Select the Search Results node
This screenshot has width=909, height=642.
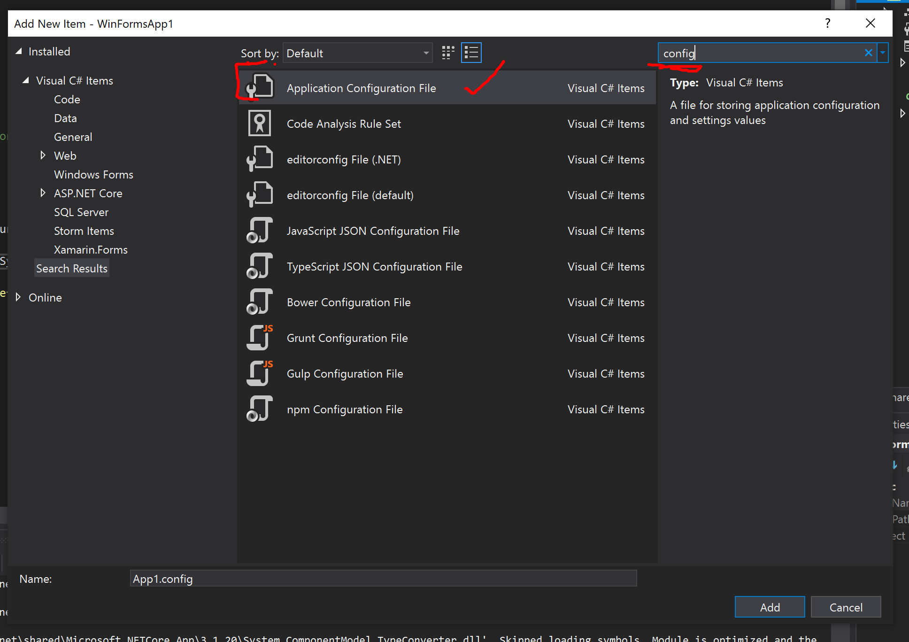pos(72,268)
